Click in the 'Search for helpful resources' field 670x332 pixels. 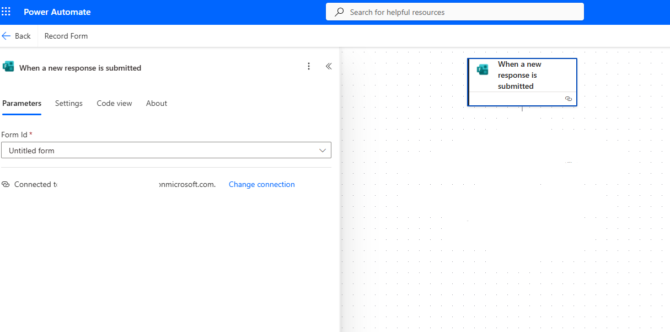(x=458, y=12)
